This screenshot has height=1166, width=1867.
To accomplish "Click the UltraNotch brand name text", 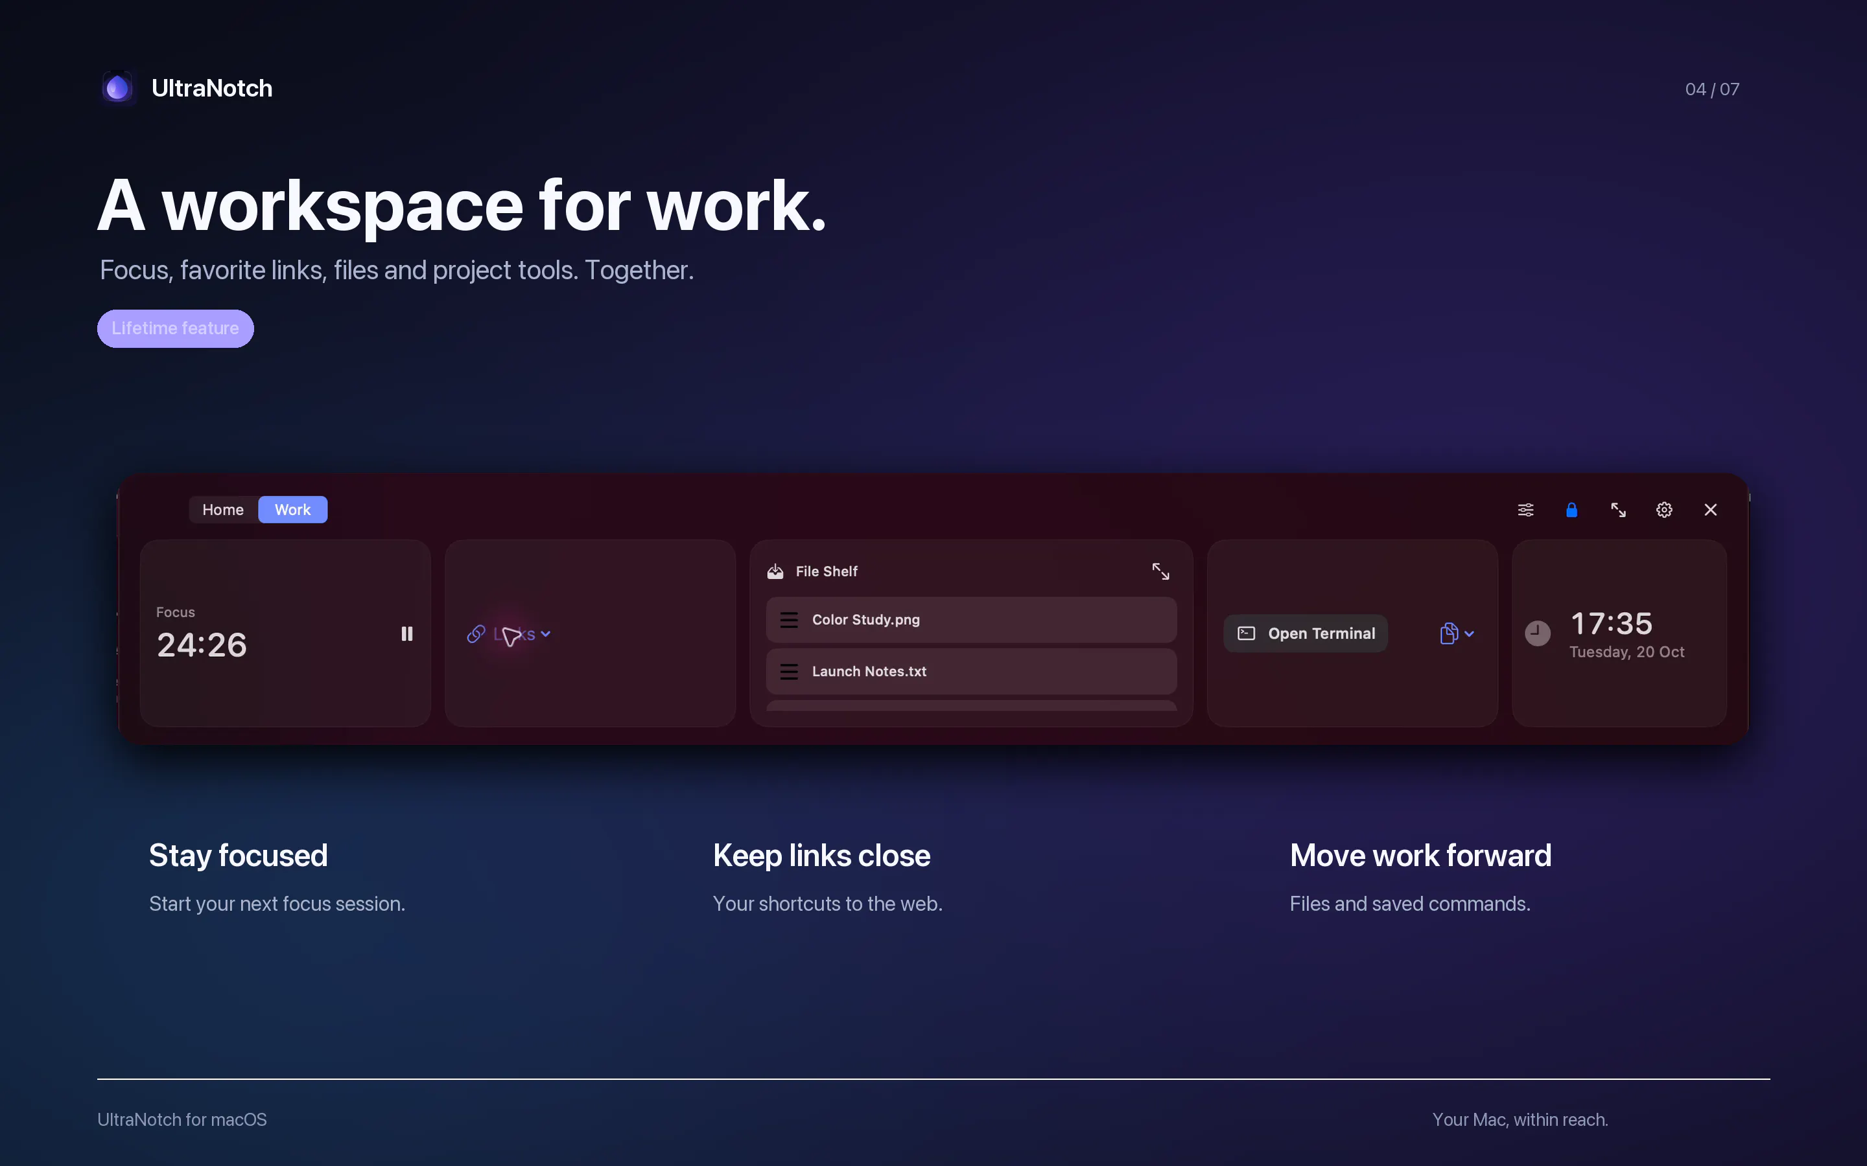I will 212,89.
